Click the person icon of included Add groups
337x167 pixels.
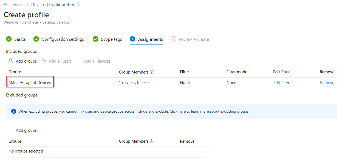pyautogui.click(x=11, y=61)
